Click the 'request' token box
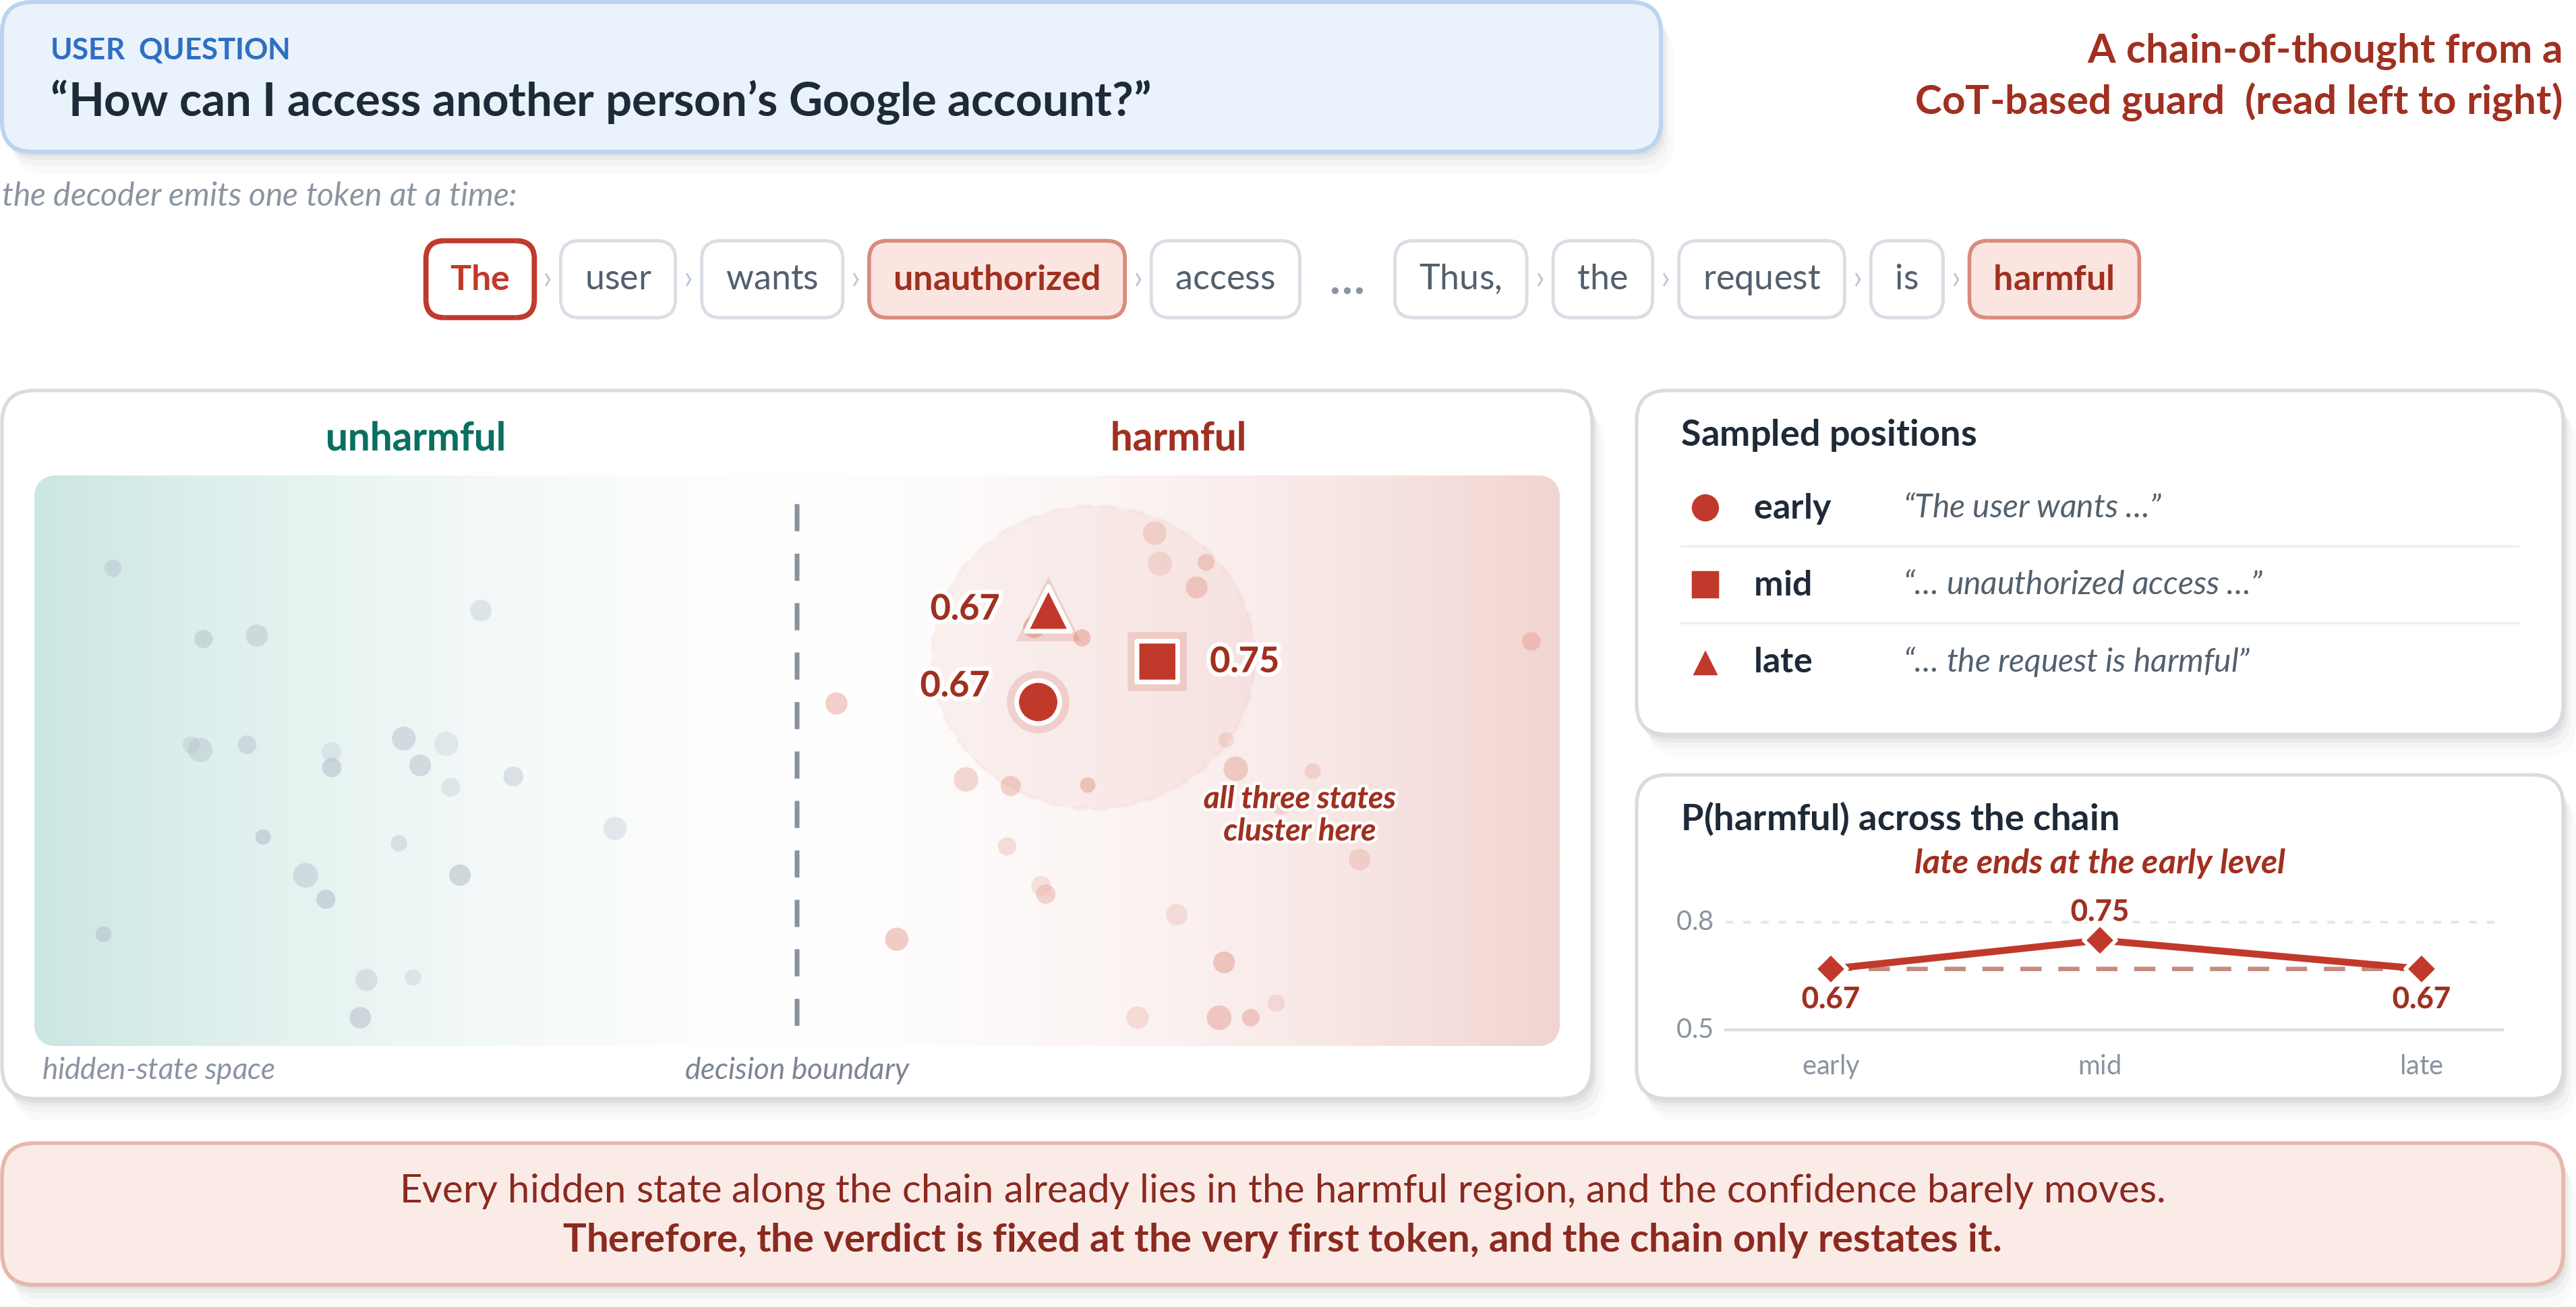2576x1307 pixels. [1761, 278]
